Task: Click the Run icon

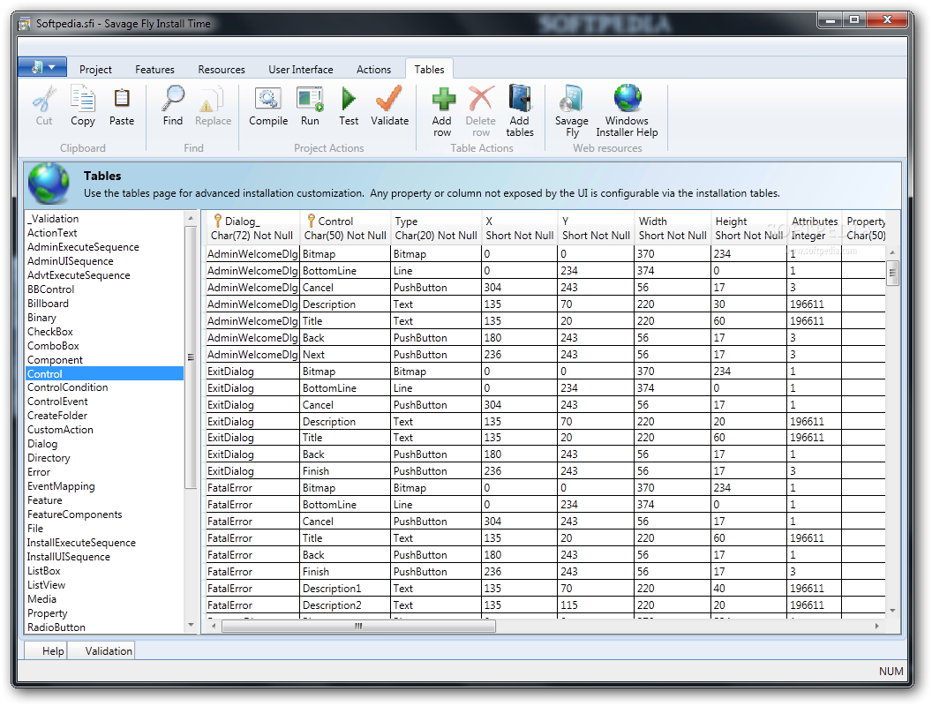Action: pyautogui.click(x=310, y=99)
